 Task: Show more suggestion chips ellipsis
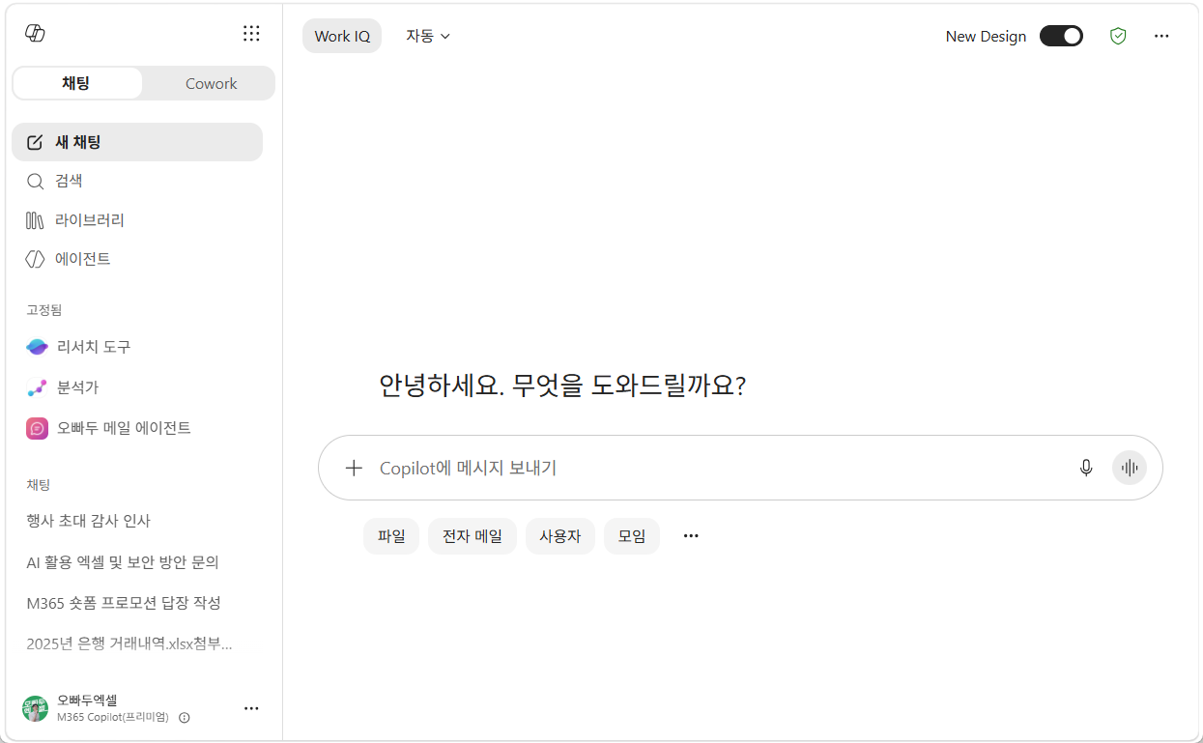coord(691,536)
